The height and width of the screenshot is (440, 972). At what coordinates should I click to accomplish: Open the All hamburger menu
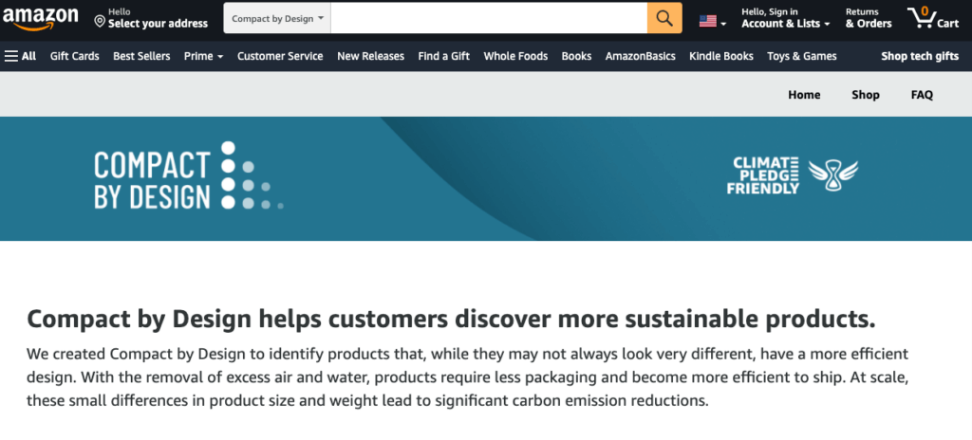point(21,56)
